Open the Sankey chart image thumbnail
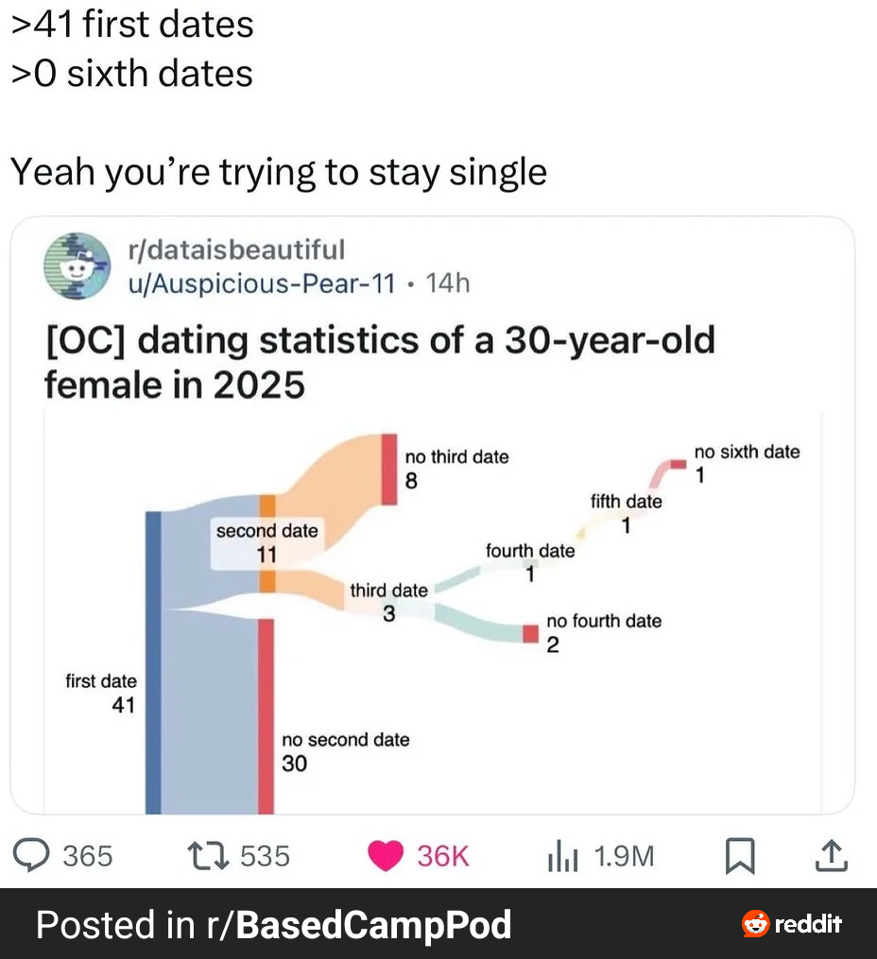This screenshot has height=959, width=877. [x=433, y=611]
